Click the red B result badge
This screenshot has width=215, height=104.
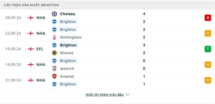tap(208, 18)
